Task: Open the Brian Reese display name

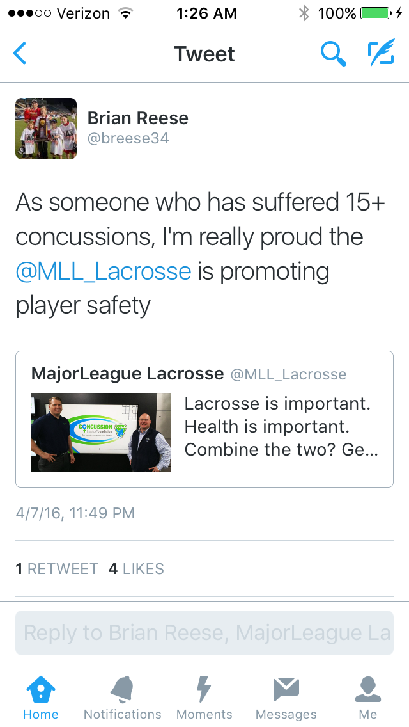Action: (137, 118)
